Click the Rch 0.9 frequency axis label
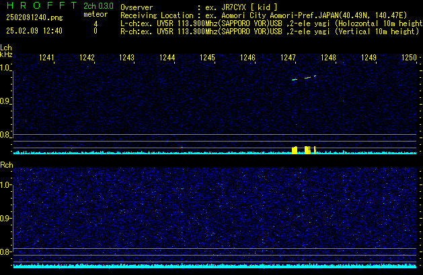Screen dimensions: 423x275 tap(5, 218)
